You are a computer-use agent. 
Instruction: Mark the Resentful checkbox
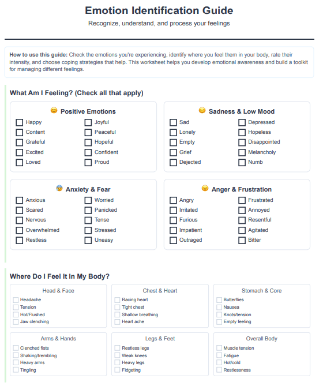pos(242,220)
